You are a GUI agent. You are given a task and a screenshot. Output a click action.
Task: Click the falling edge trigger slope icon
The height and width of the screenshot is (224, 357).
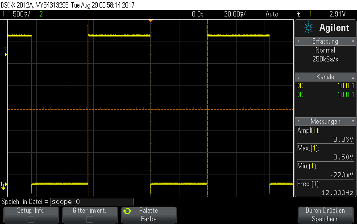(299, 14)
